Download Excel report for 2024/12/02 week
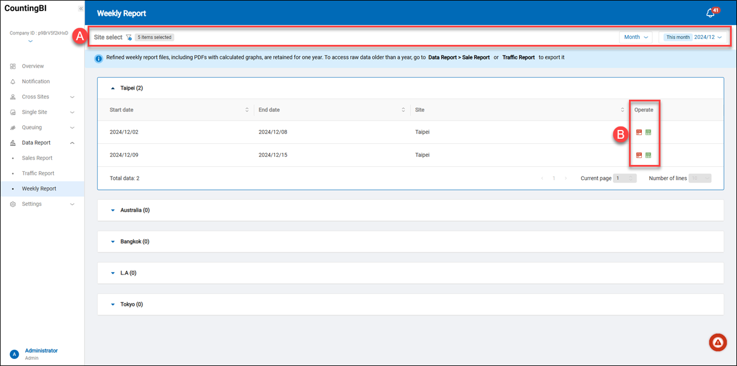737x366 pixels. pyautogui.click(x=648, y=132)
